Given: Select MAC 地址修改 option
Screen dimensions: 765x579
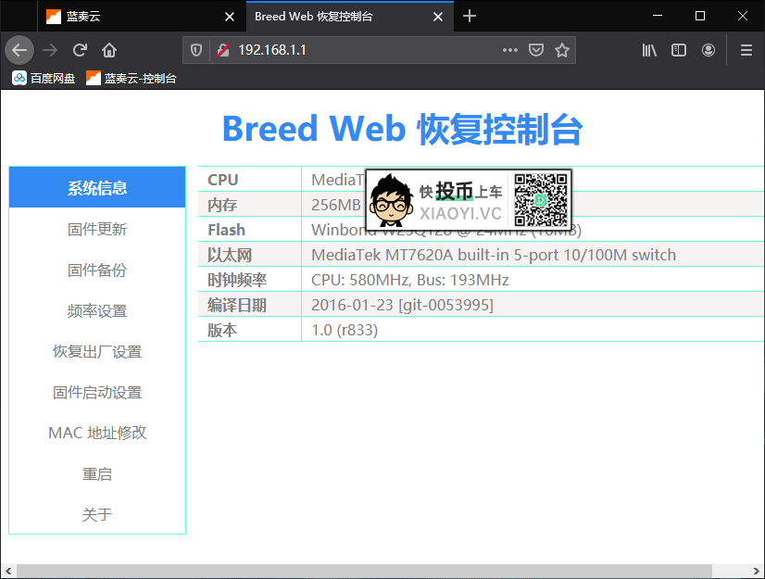Looking at the screenshot, I should click(x=96, y=432).
